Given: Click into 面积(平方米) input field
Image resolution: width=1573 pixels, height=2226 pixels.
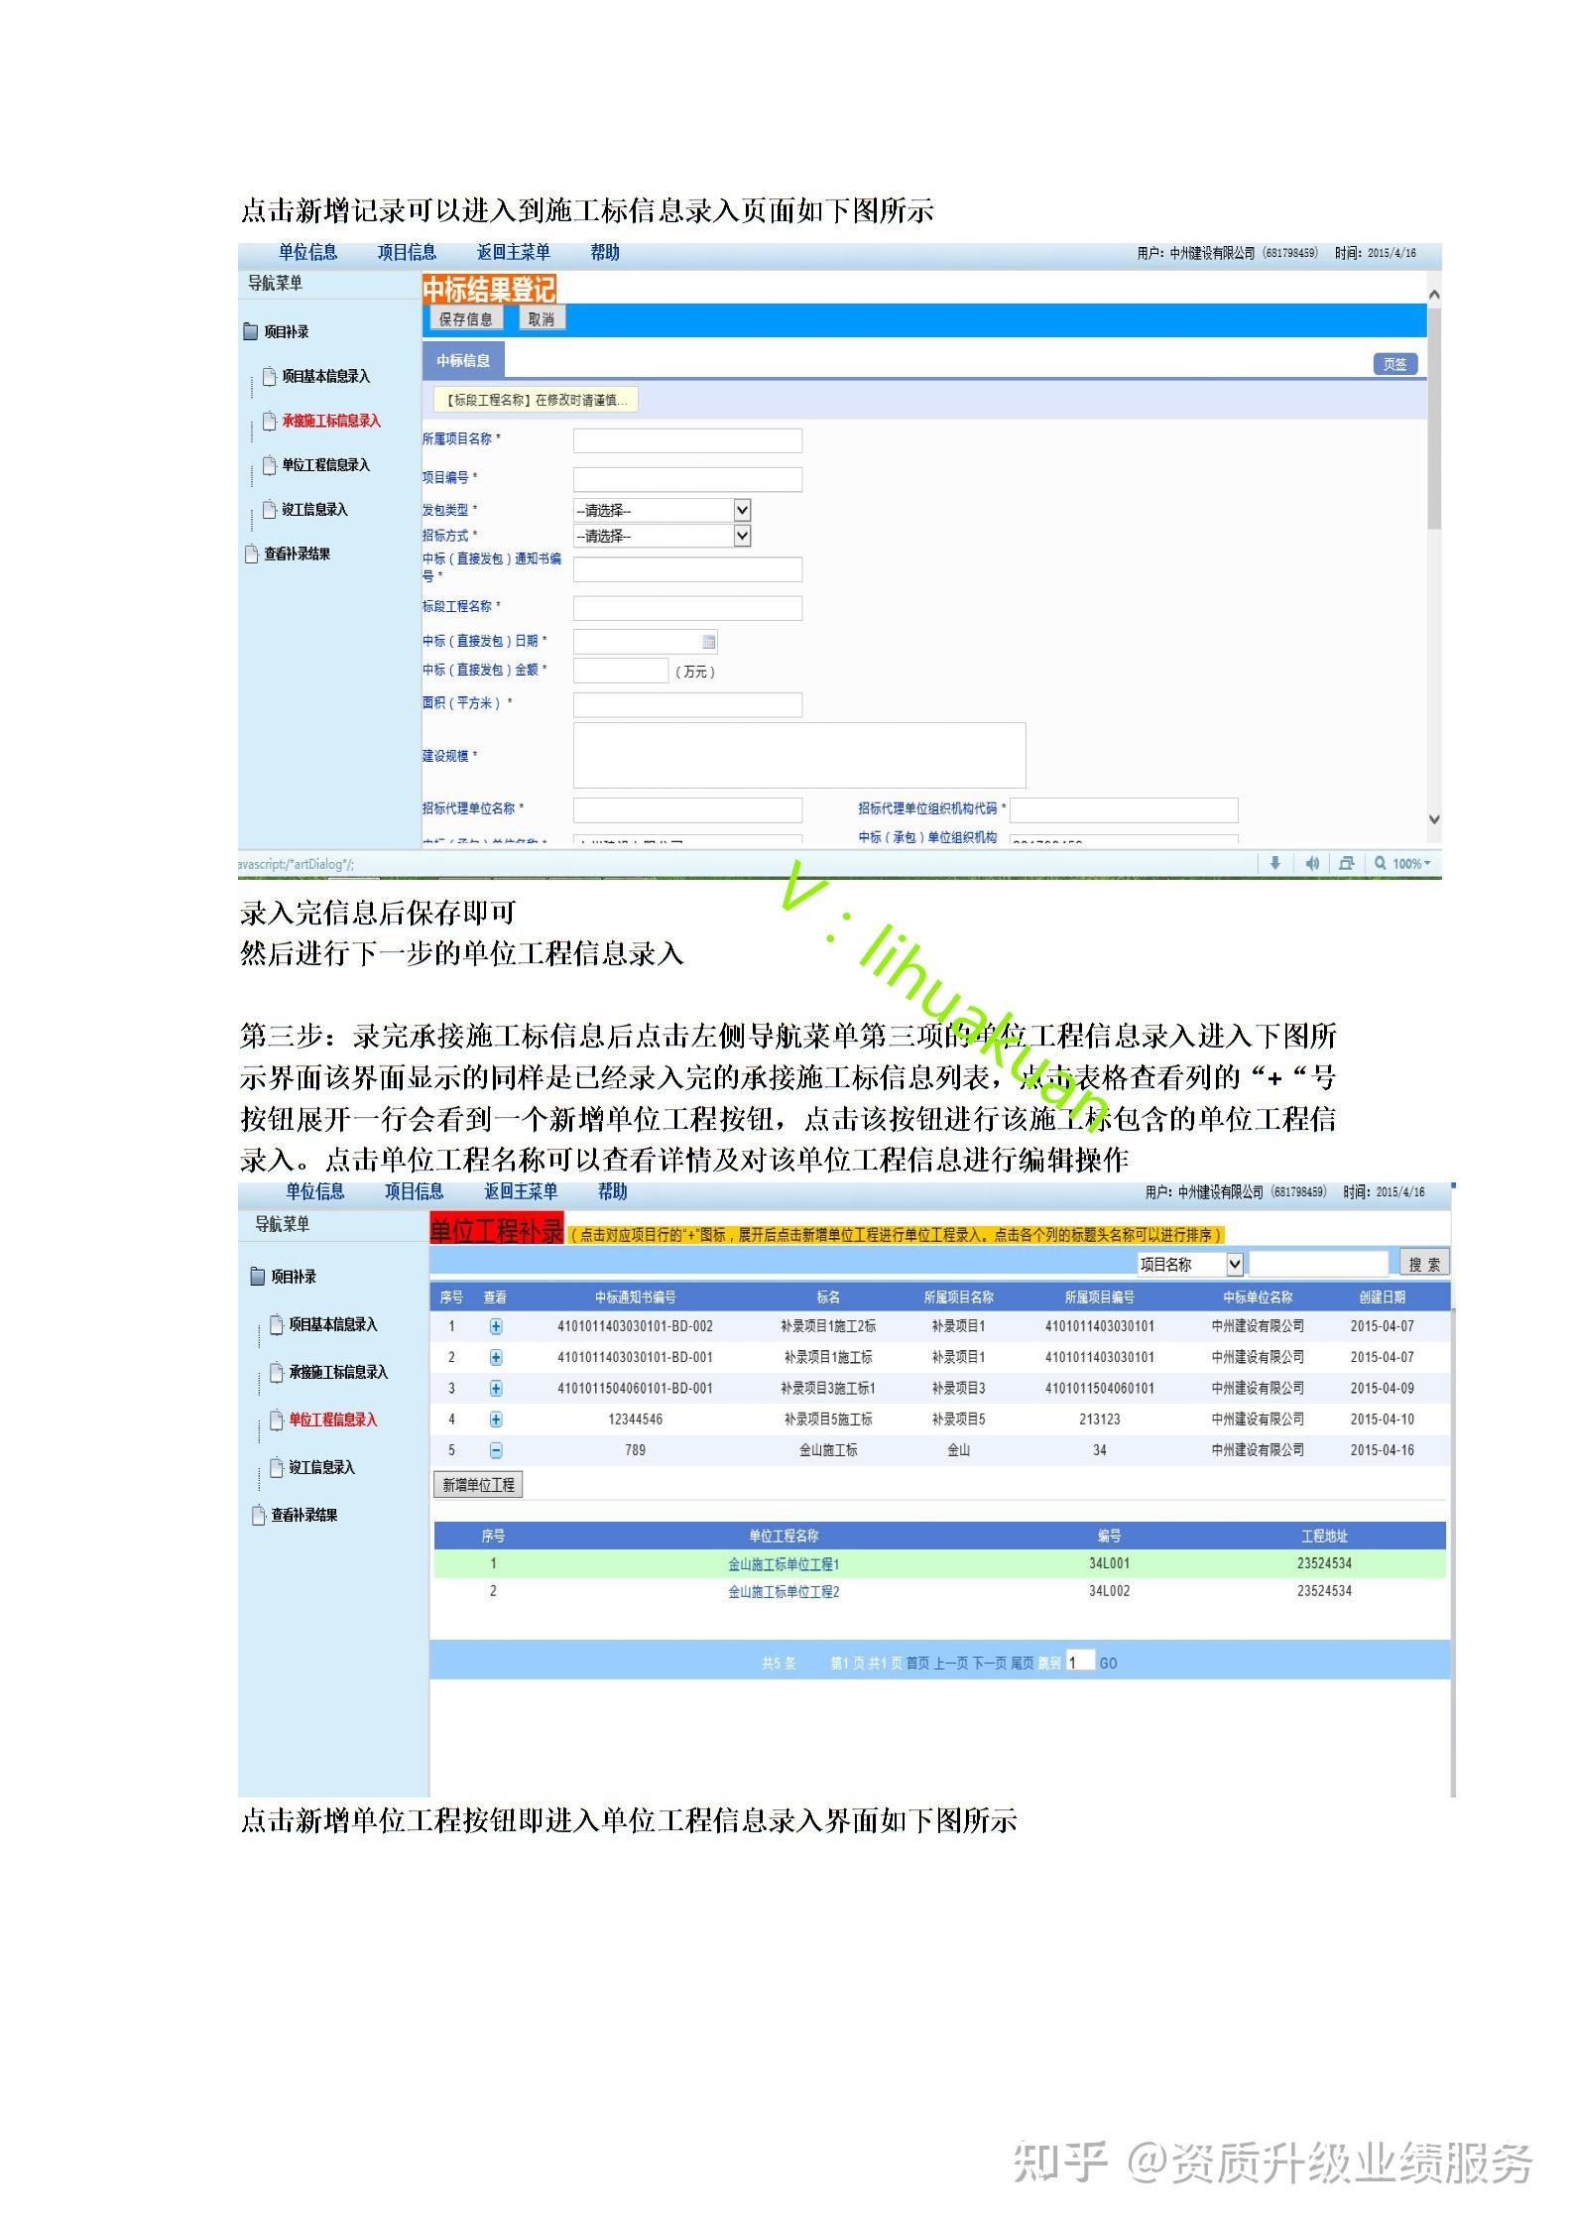Looking at the screenshot, I should click(x=687, y=704).
